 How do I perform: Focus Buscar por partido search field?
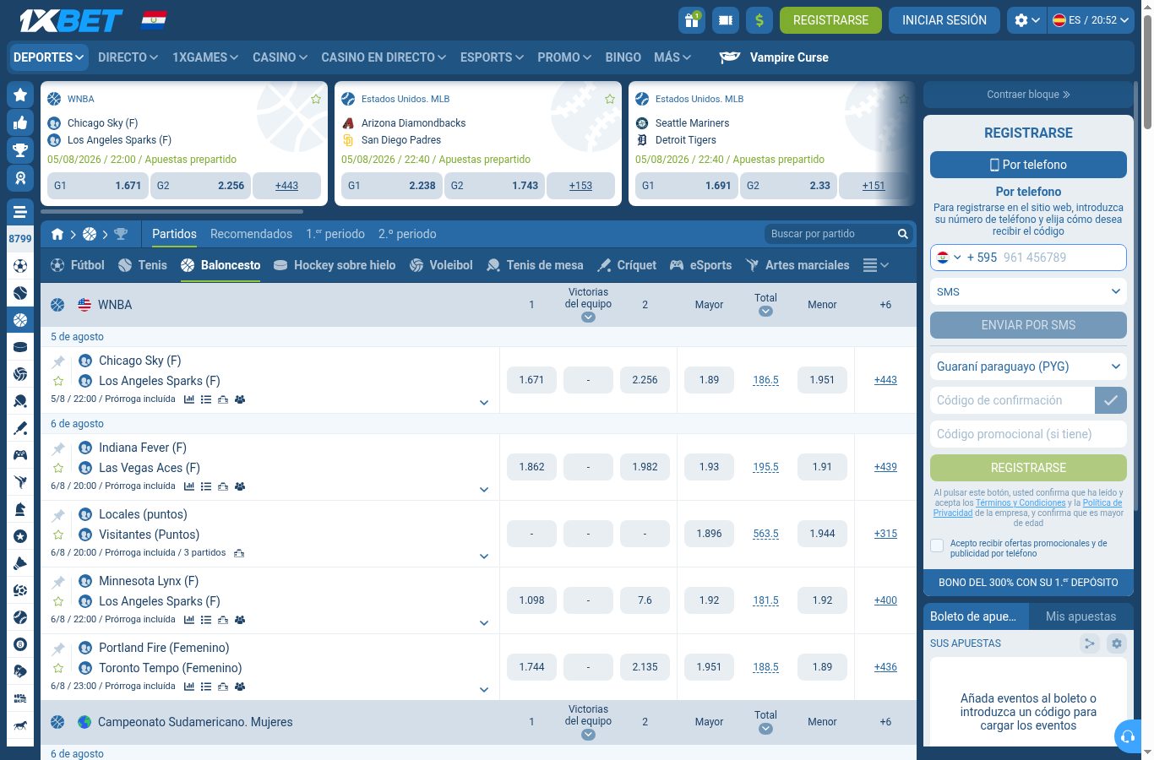click(x=830, y=234)
